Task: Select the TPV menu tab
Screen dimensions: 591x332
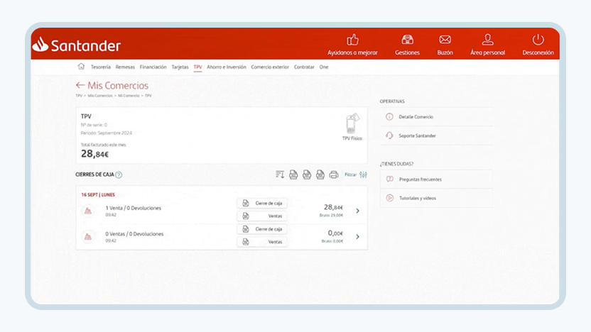Action: [198, 67]
